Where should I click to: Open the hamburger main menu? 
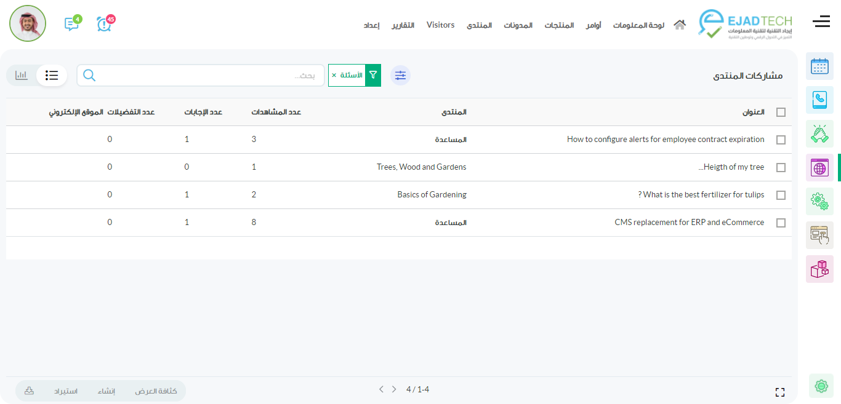(x=821, y=22)
